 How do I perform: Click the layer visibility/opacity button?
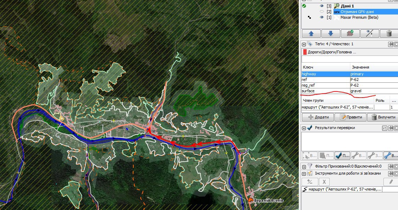370,34
